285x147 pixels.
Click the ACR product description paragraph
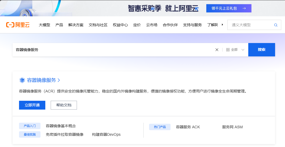133,91
